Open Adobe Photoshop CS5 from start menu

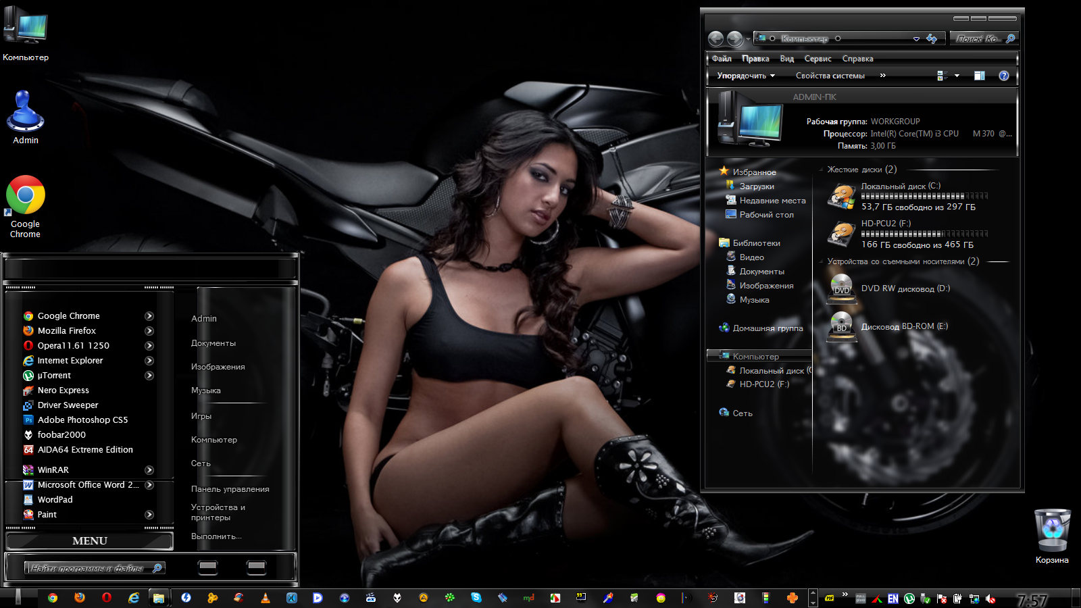click(82, 420)
